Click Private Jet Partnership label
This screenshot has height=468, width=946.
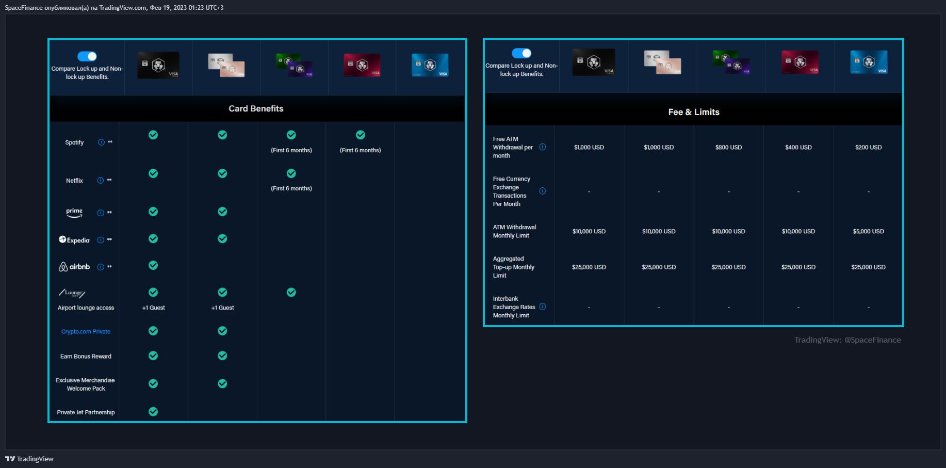[86, 412]
